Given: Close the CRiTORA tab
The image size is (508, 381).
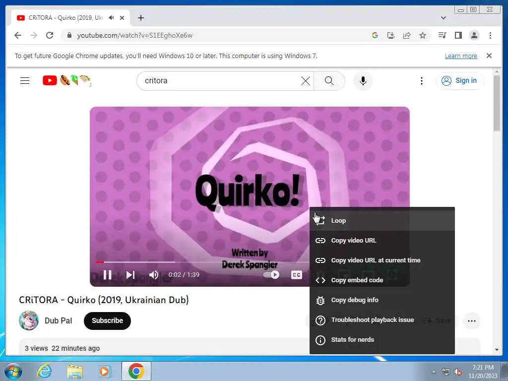Looking at the screenshot, I should tap(122, 18).
